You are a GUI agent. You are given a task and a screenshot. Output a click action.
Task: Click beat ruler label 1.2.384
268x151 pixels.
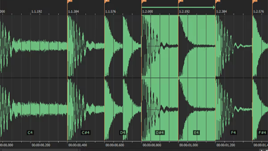coord(221,11)
